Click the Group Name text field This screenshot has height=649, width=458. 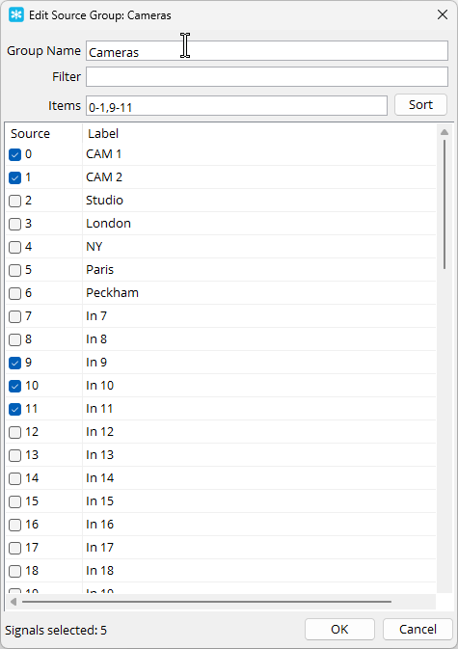(x=267, y=50)
